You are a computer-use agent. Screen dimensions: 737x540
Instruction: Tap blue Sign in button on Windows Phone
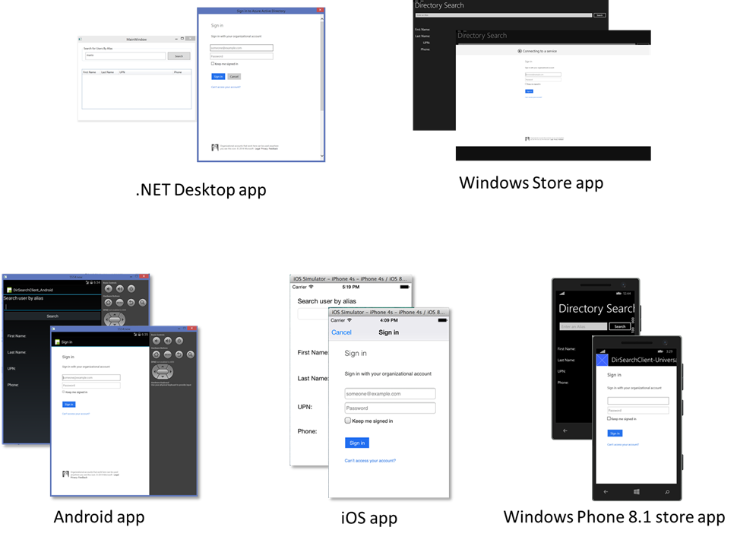pyautogui.click(x=615, y=433)
